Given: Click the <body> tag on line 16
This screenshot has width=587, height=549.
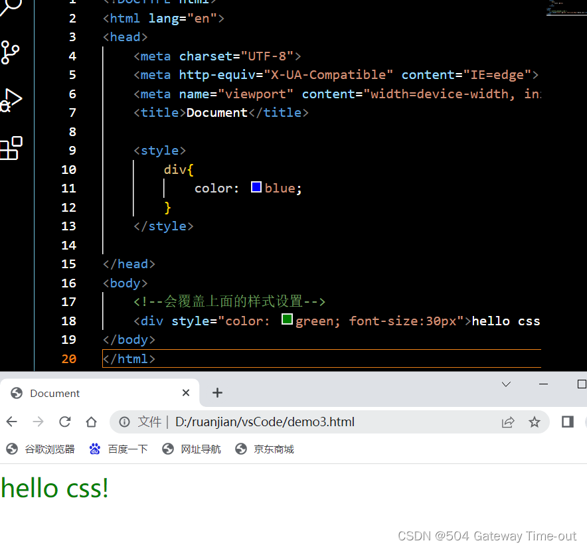Looking at the screenshot, I should tap(125, 283).
